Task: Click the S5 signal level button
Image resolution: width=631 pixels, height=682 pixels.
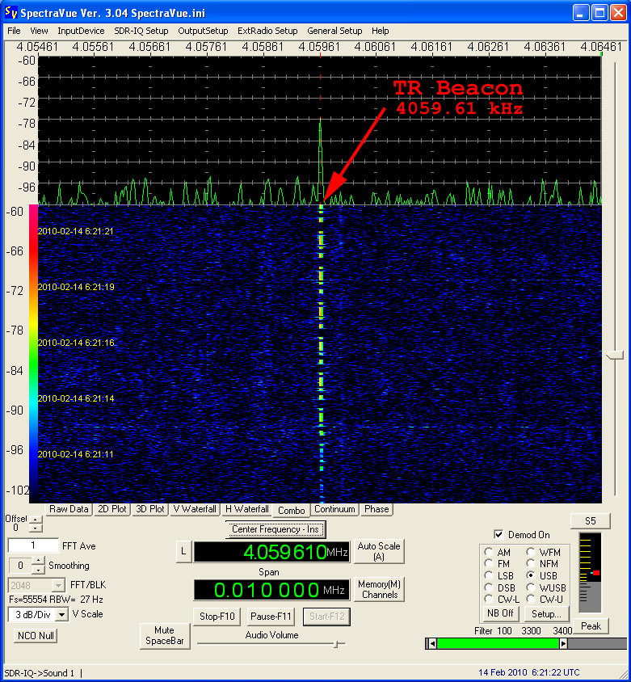Action: (590, 521)
